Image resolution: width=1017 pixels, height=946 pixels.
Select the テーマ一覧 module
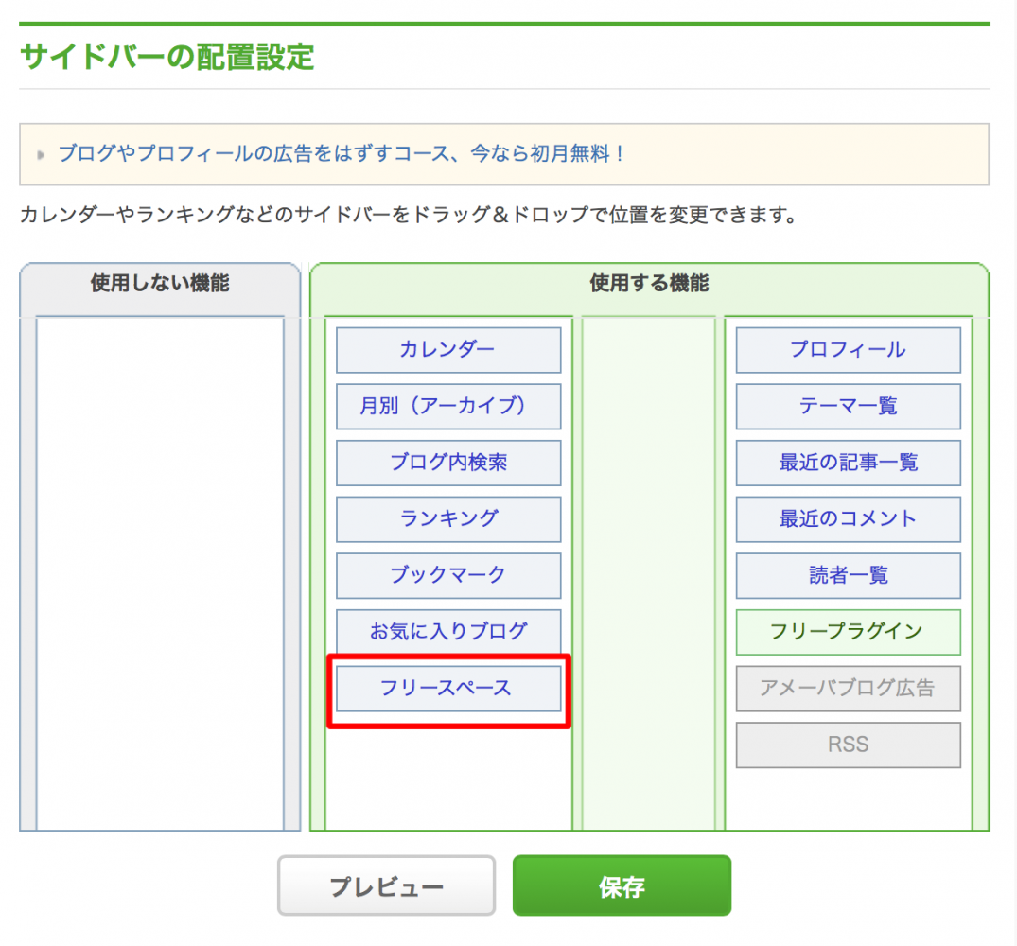848,407
